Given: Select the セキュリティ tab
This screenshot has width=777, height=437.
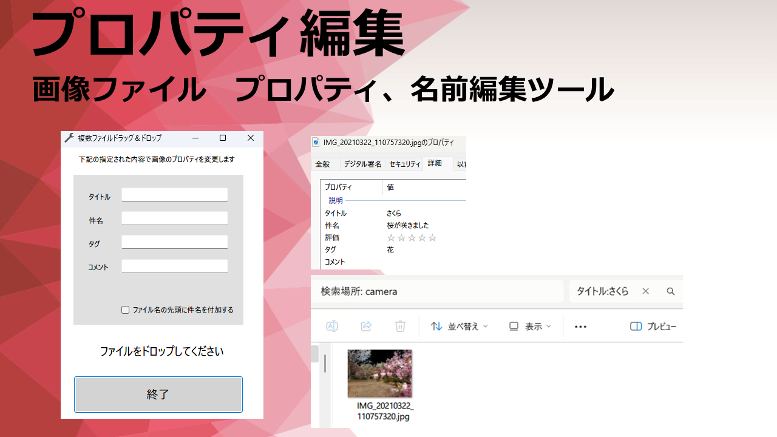Looking at the screenshot, I should pyautogui.click(x=404, y=164).
